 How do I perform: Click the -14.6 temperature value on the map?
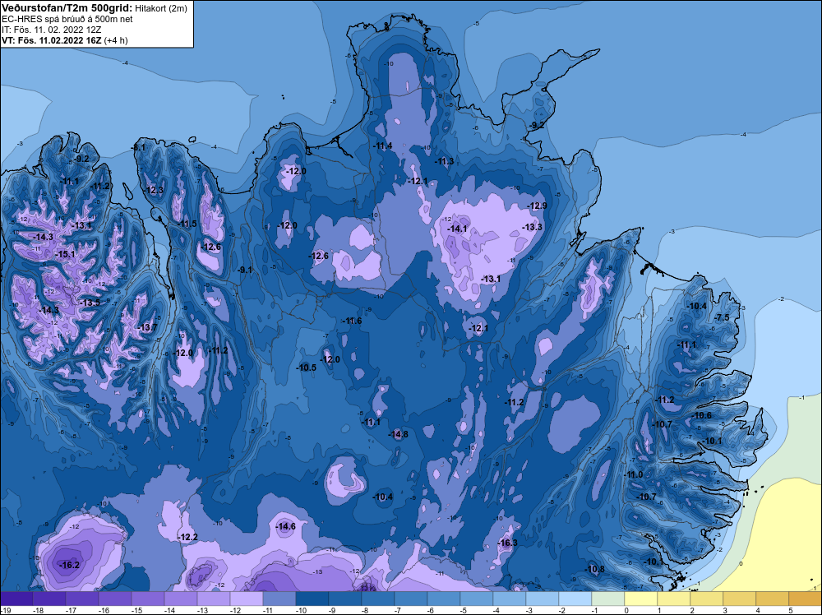click(286, 526)
